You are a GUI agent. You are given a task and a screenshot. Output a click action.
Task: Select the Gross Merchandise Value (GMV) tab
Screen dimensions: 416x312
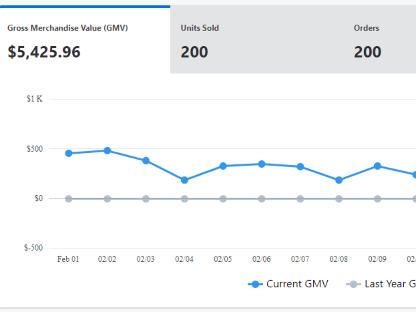click(x=85, y=40)
